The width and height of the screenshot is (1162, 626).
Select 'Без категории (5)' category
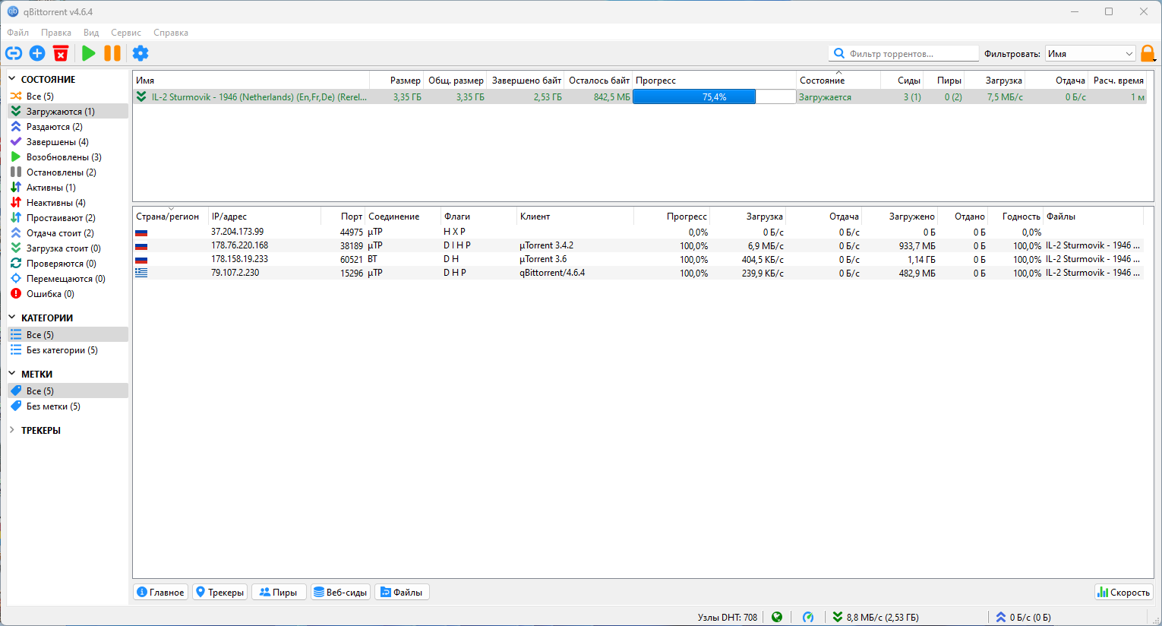pos(68,350)
